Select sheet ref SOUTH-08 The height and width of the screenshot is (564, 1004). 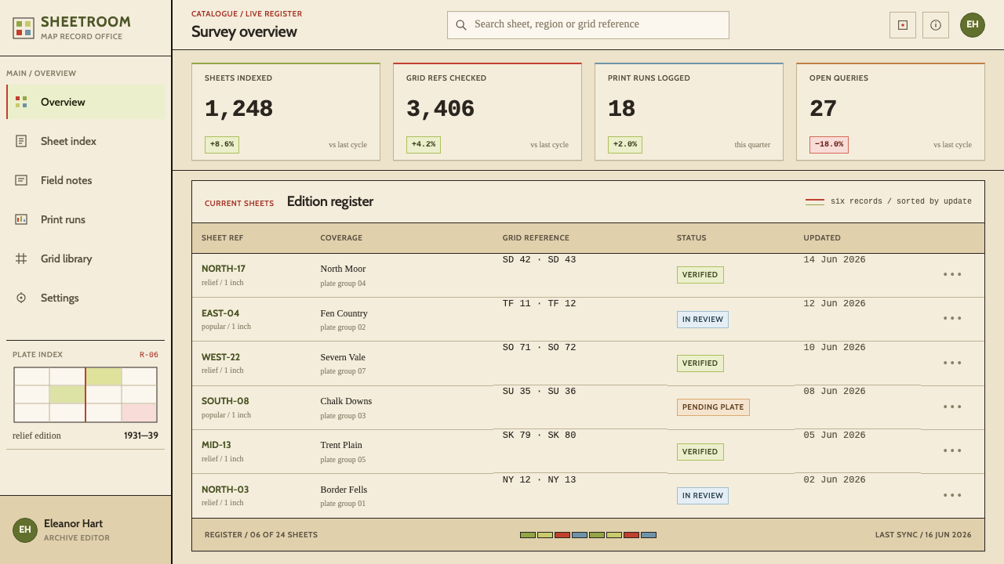point(225,401)
